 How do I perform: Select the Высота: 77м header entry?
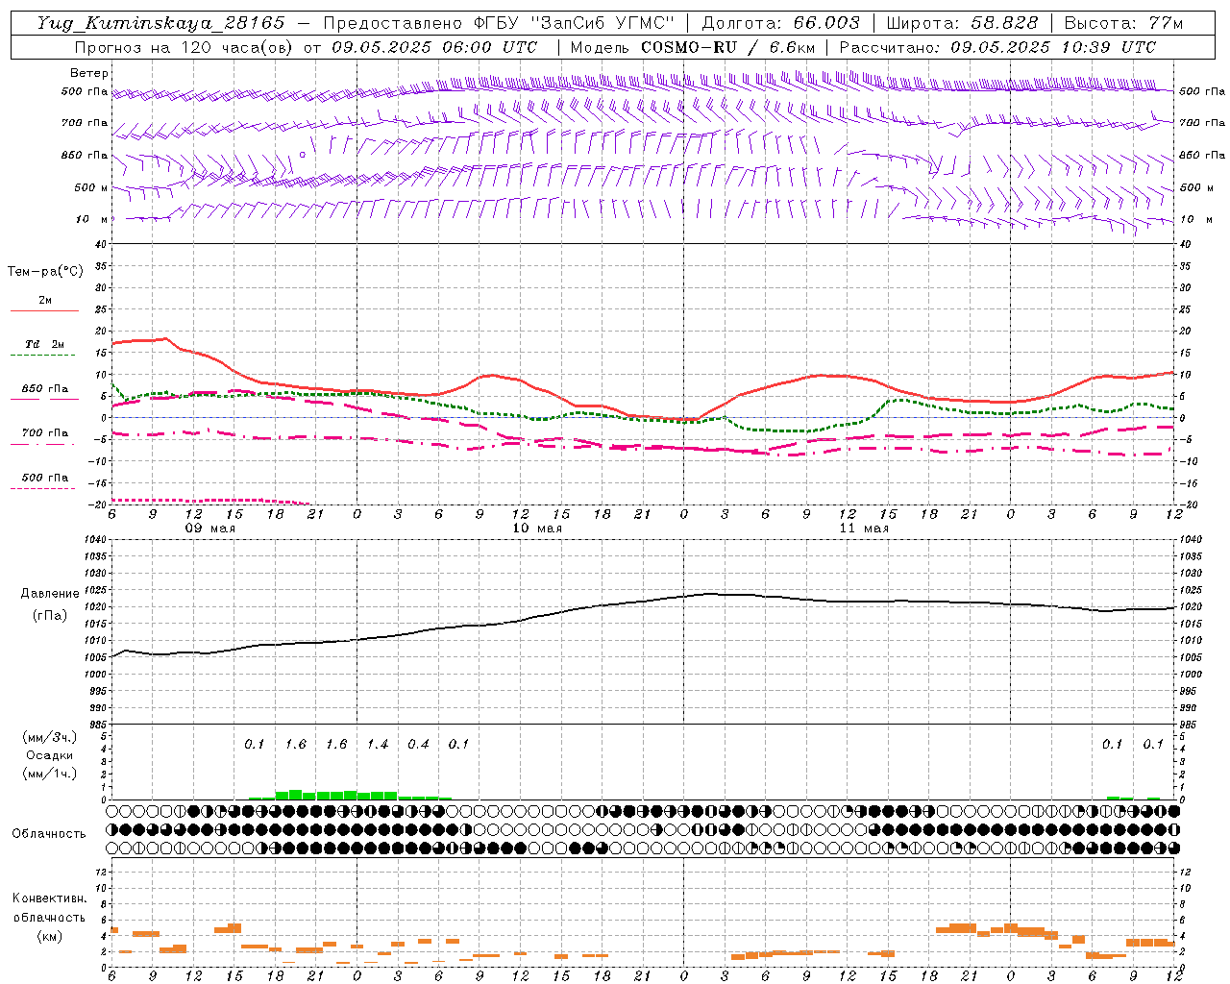pos(1123,23)
